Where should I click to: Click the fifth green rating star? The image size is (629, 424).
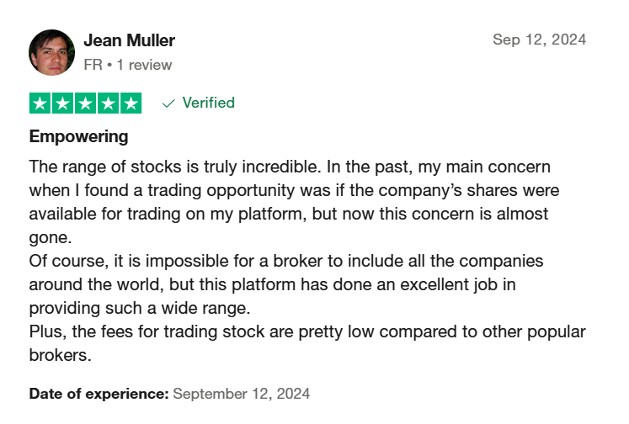pos(131,103)
